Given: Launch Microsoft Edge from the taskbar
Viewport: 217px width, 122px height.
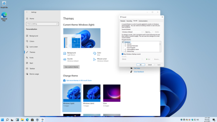Looking at the screenshot, I should 27,120.
